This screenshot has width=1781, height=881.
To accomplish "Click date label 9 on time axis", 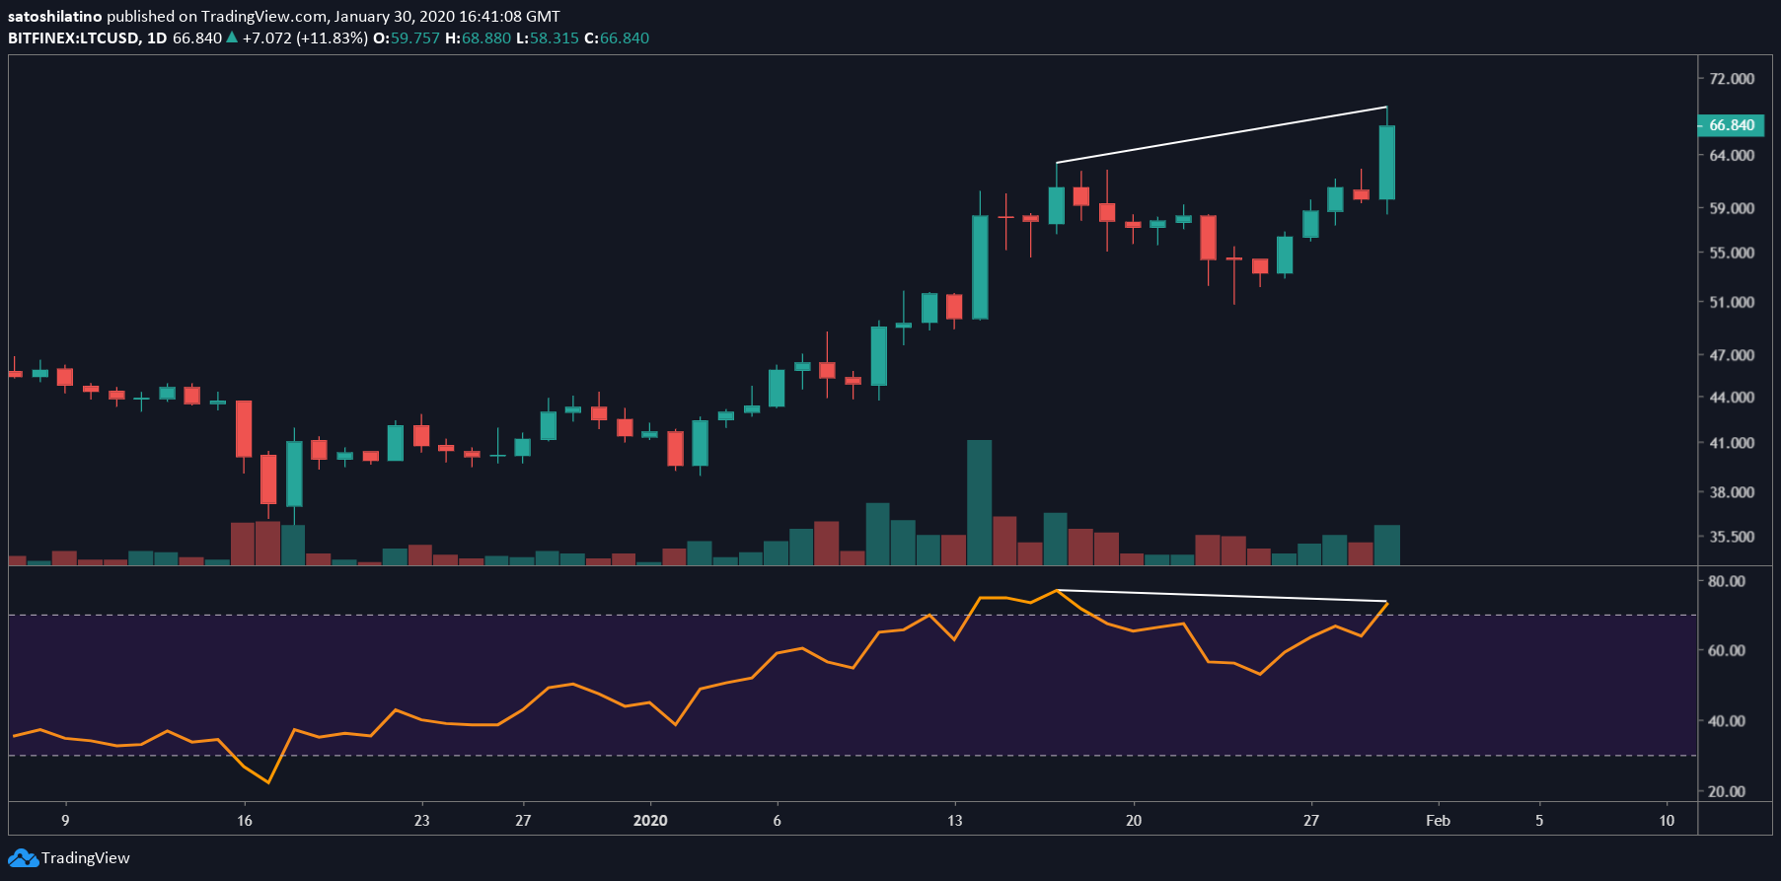I will [x=65, y=821].
